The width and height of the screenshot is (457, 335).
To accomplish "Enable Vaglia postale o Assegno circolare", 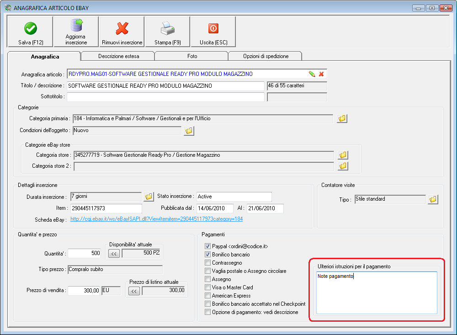I will pos(207,271).
